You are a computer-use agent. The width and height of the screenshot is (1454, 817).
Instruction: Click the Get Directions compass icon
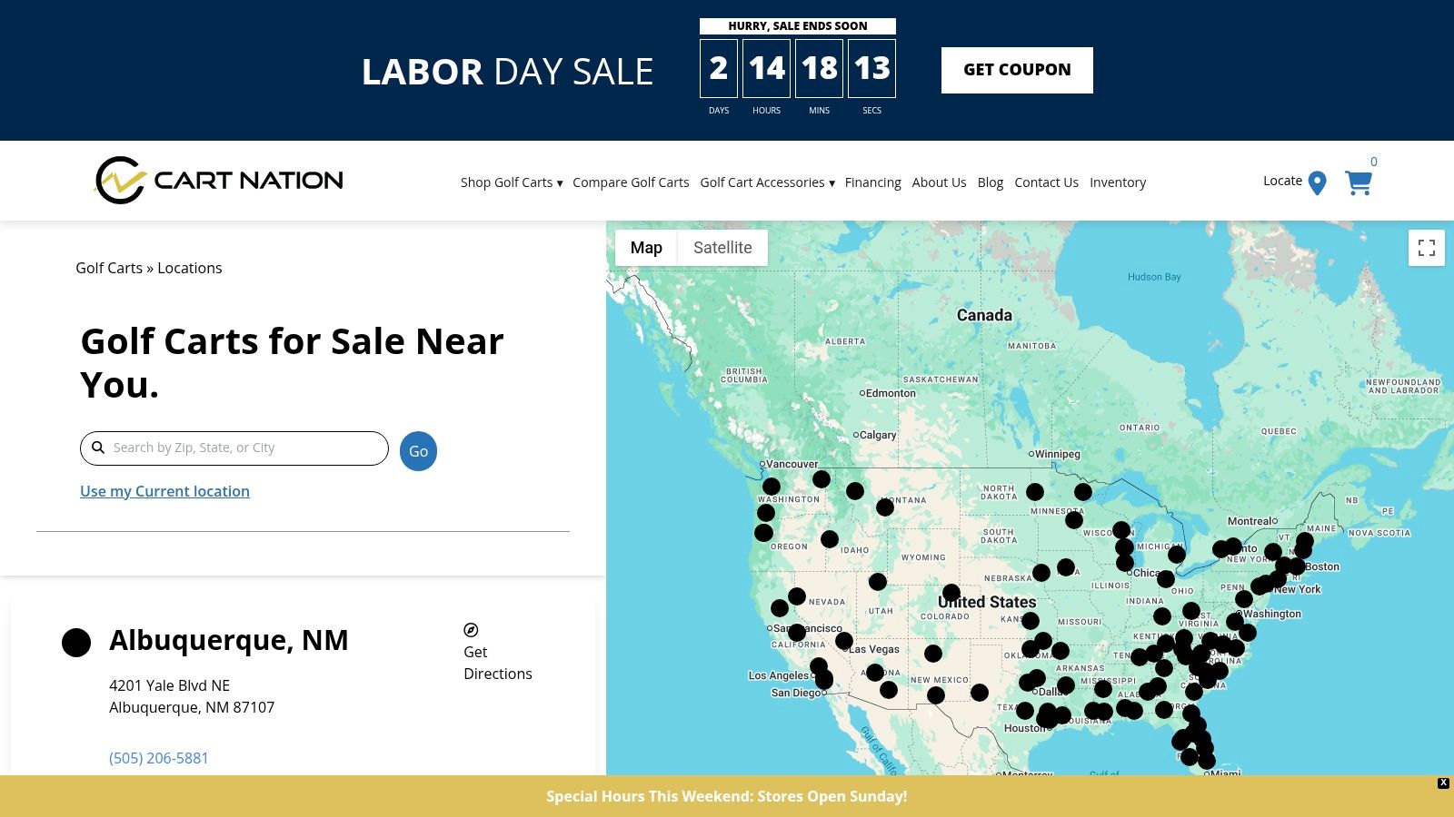[471, 630]
